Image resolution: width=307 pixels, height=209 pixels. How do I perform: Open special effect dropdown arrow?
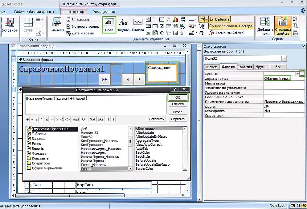pos(206,19)
